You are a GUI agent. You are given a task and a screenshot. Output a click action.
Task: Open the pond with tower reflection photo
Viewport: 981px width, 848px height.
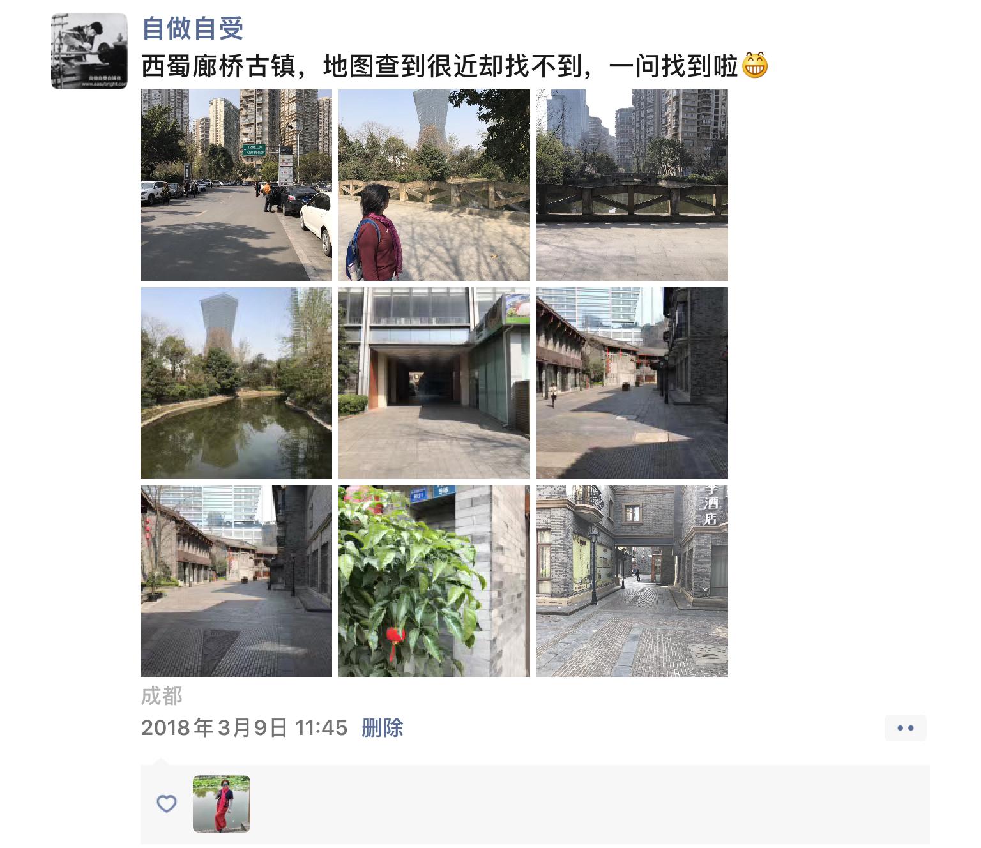click(236, 383)
